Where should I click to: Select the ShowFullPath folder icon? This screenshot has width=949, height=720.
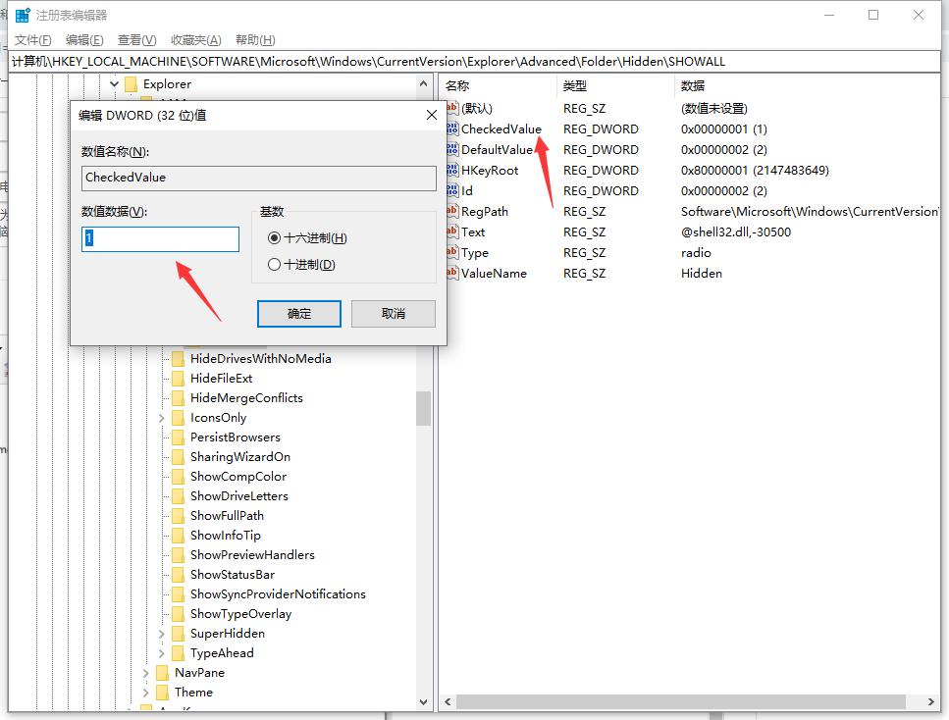[178, 516]
